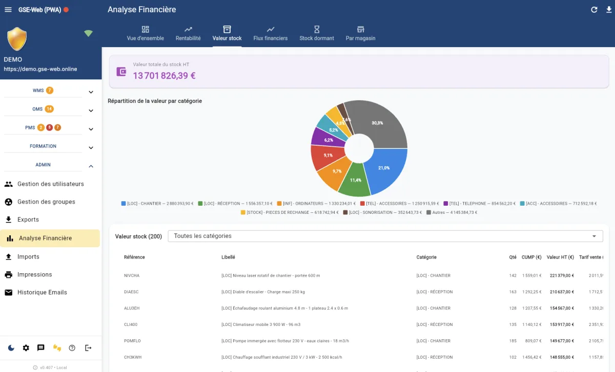Click the thumbs up/down feedback icon
Image resolution: width=615 pixels, height=372 pixels.
[57, 348]
